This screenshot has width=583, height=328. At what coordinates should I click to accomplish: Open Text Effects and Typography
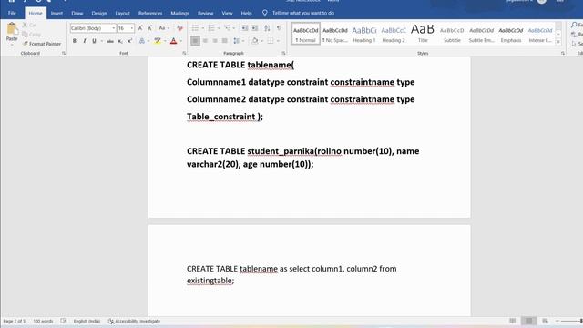tap(142, 41)
